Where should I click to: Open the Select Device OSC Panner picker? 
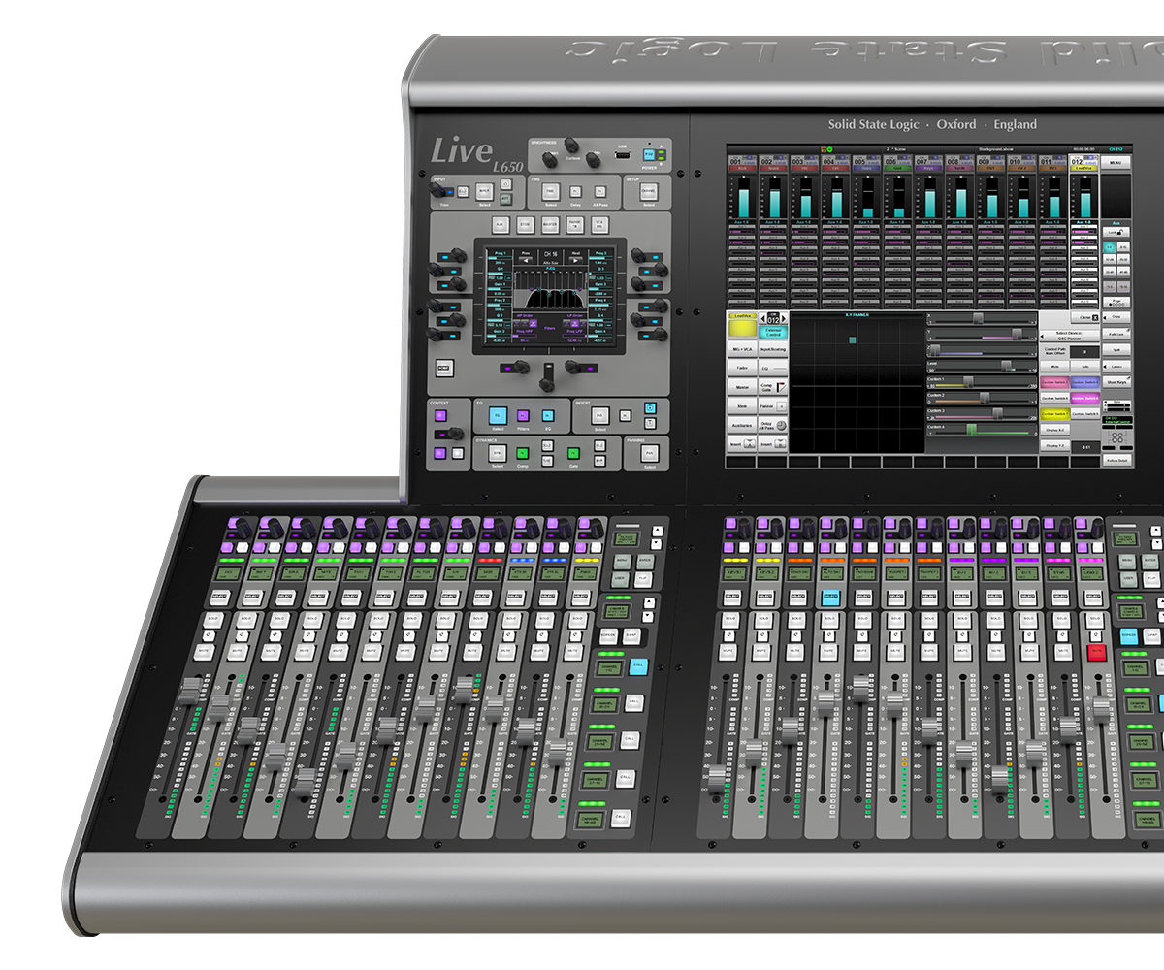click(1069, 336)
